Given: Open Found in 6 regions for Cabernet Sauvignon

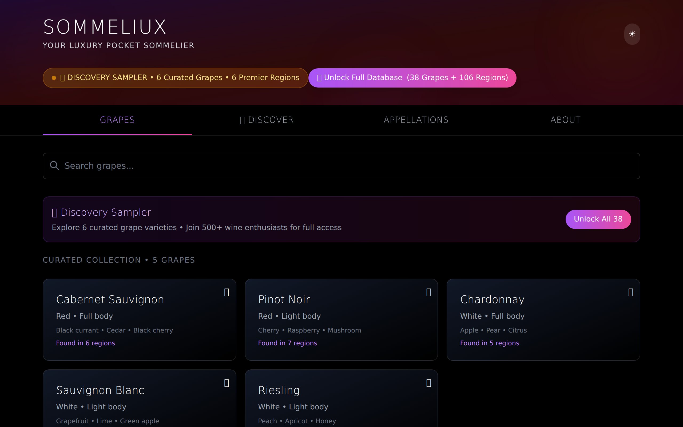Looking at the screenshot, I should 86,343.
